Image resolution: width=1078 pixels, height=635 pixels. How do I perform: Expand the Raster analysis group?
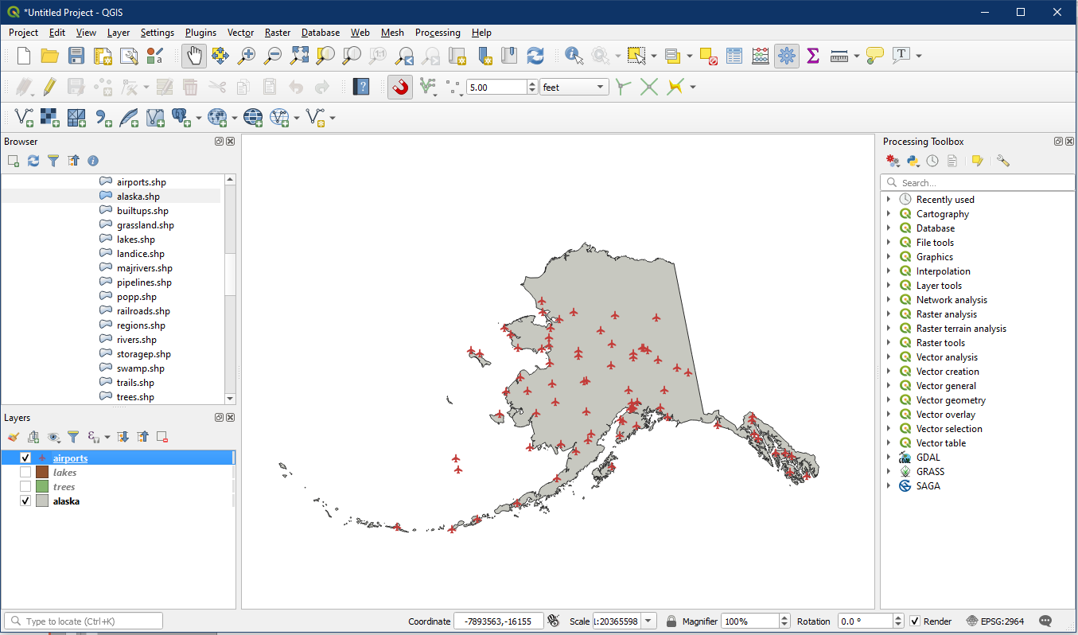click(x=889, y=314)
